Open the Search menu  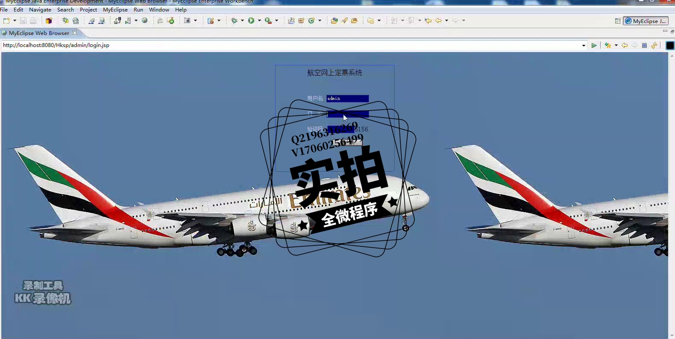click(x=65, y=9)
